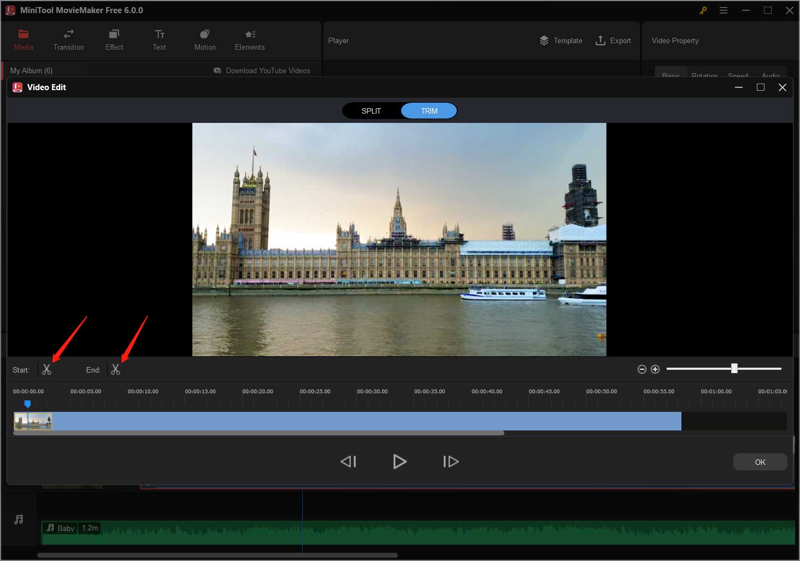
Task: Click the key icon near the menu
Action: tap(703, 10)
